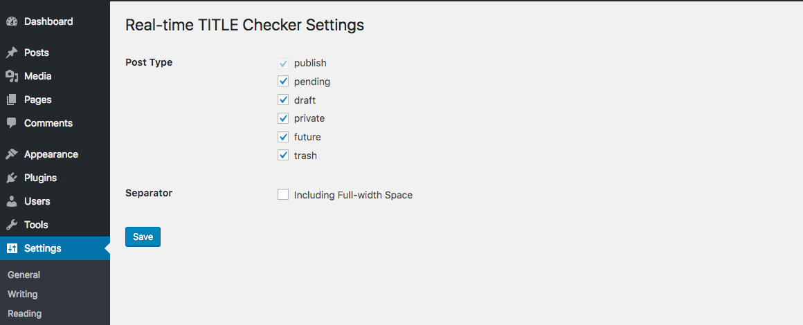803x325 pixels.
Task: Click the Media library icon
Action: click(x=11, y=76)
